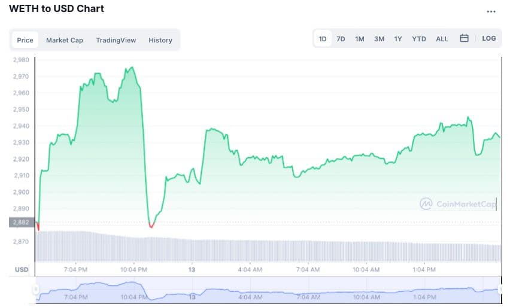
Task: Choose the 3M time range
Action: coord(379,39)
